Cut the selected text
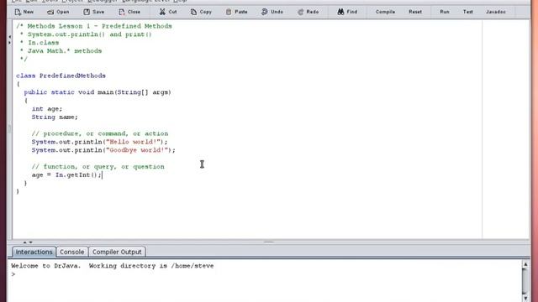The width and height of the screenshot is (538, 302). click(168, 12)
